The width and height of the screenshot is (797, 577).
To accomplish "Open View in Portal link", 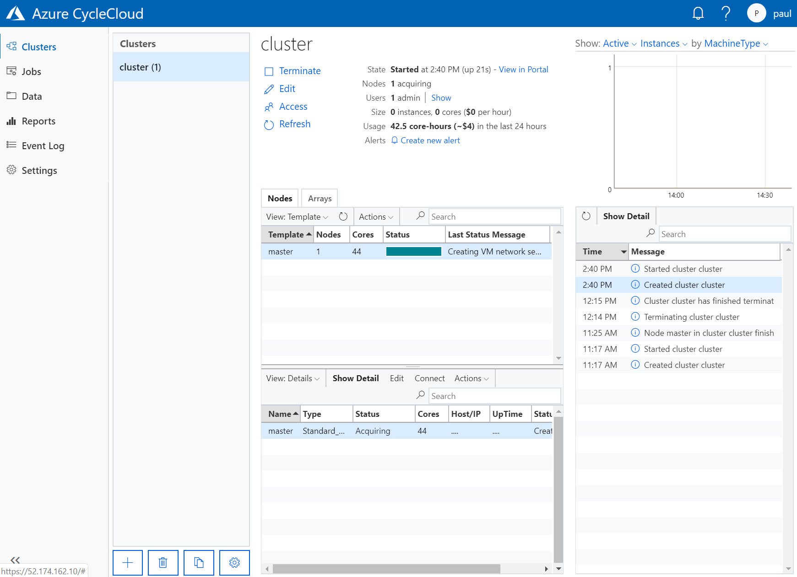I will tap(523, 70).
